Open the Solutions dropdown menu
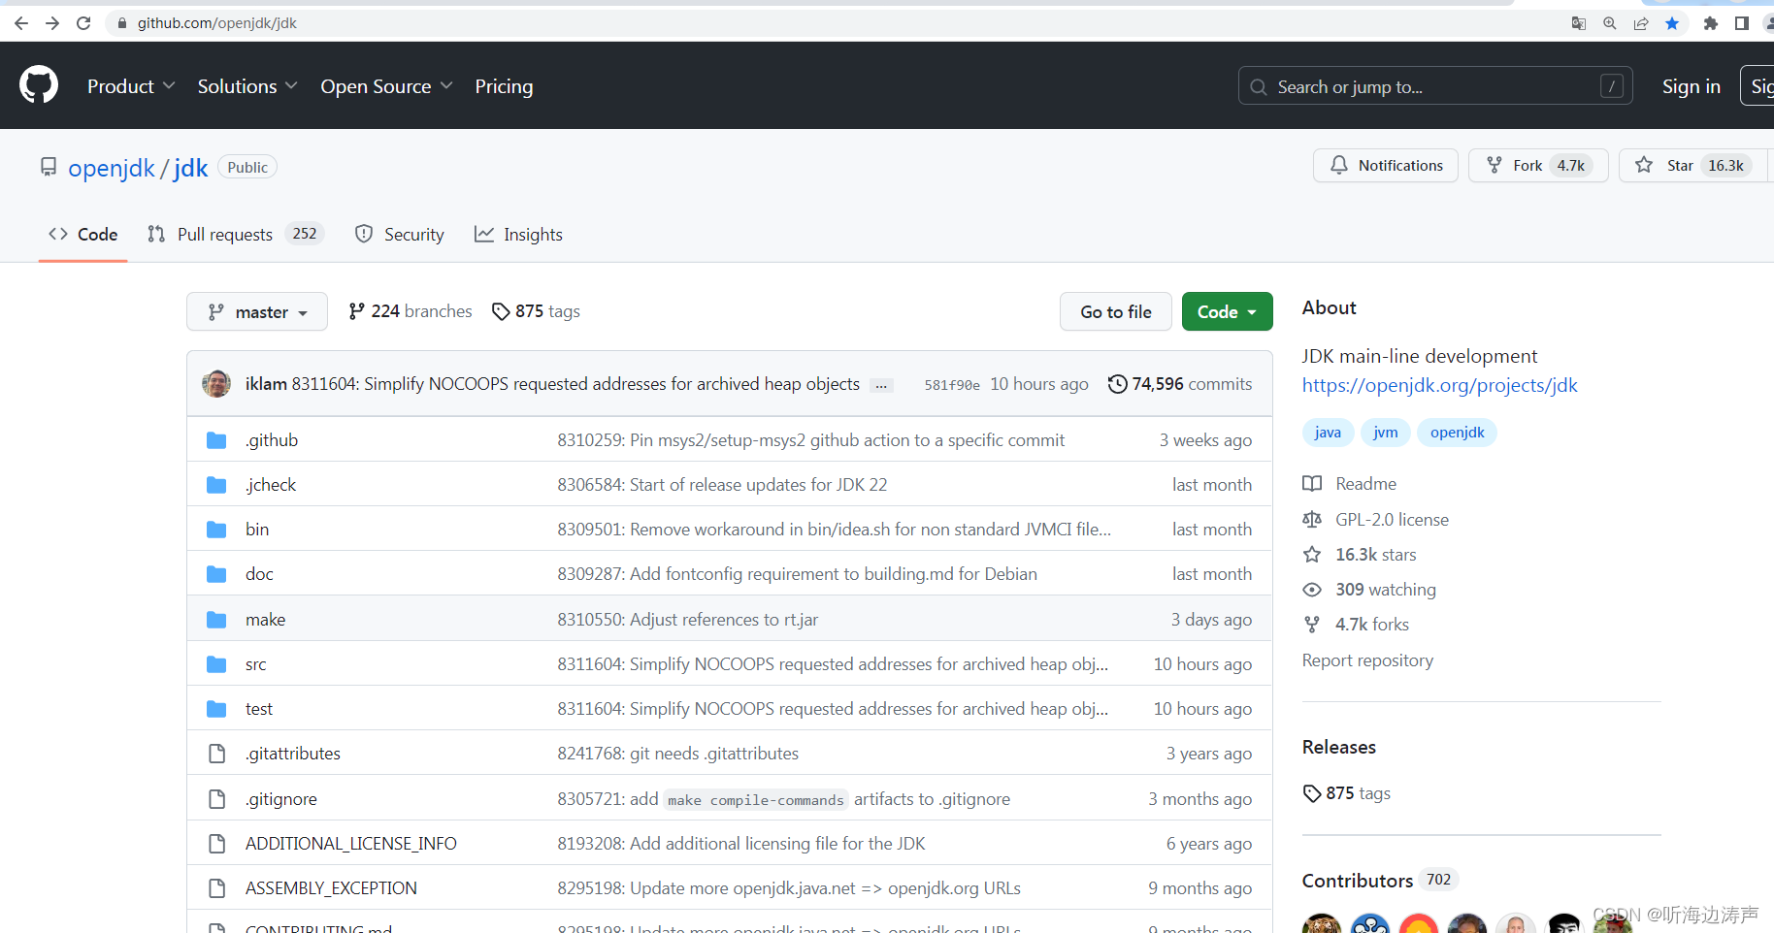 tap(247, 86)
